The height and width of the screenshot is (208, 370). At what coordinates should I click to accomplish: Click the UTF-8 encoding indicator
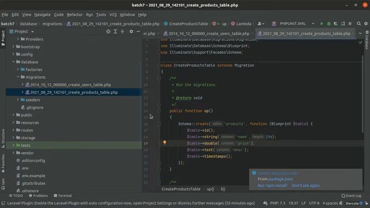pos(314,203)
